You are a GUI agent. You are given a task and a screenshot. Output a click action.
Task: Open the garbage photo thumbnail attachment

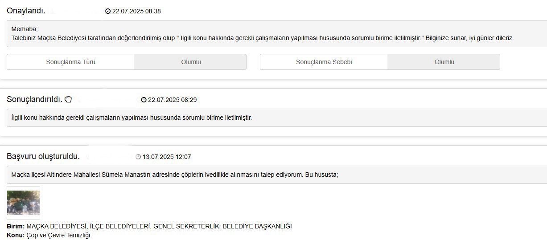point(24,203)
